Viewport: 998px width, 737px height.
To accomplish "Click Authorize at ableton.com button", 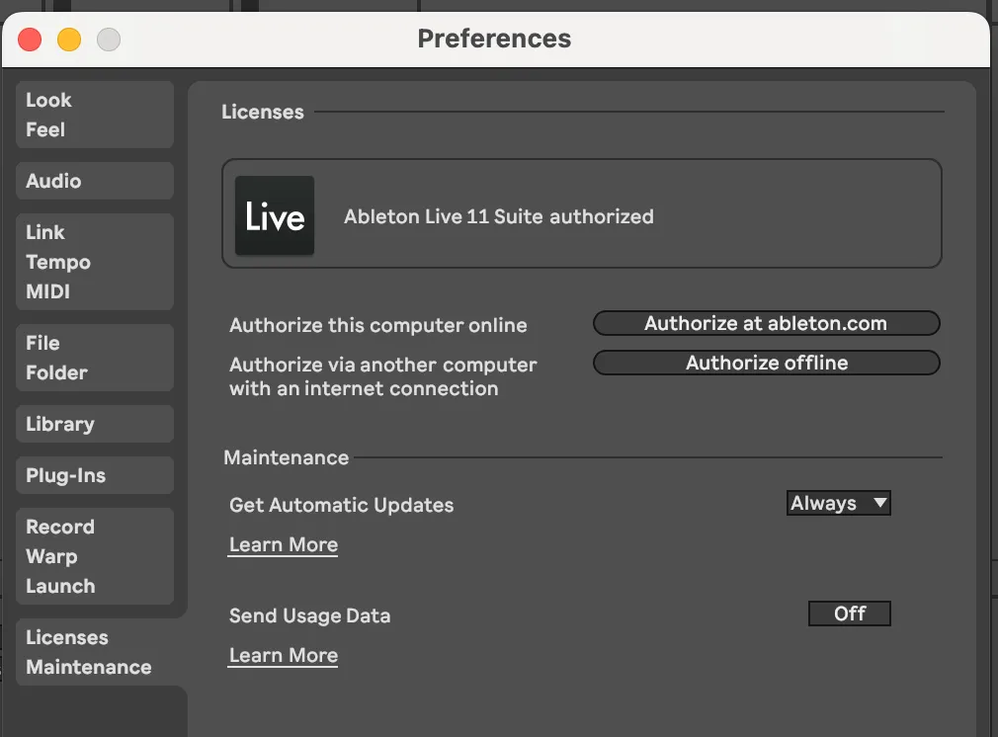I will pos(767,323).
